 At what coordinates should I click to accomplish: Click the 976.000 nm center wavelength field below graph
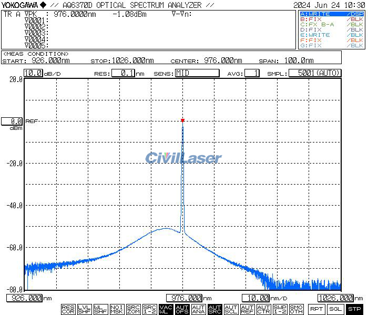(x=184, y=298)
